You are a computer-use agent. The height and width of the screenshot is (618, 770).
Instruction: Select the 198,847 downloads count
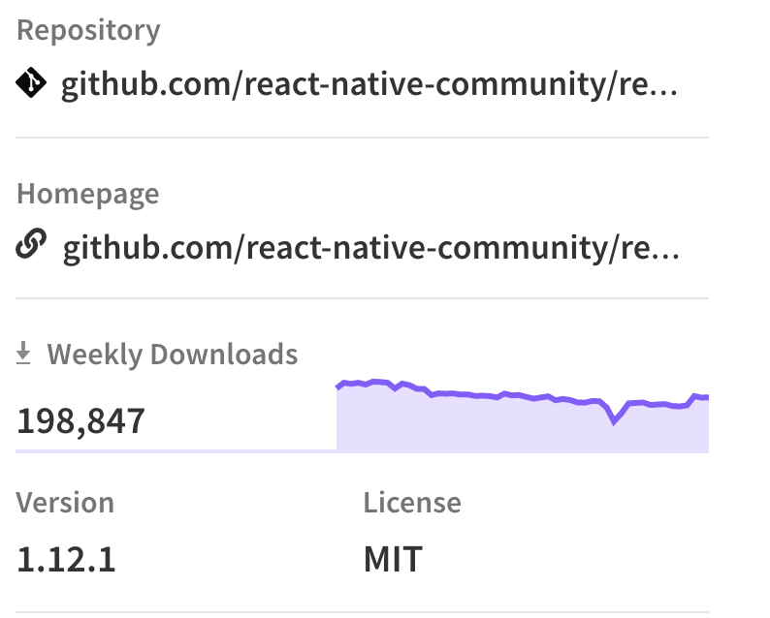pos(81,421)
